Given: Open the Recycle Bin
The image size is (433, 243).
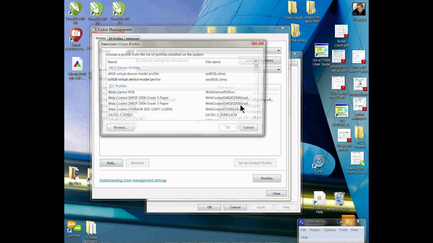Looking at the screenshot, I should [339, 201].
